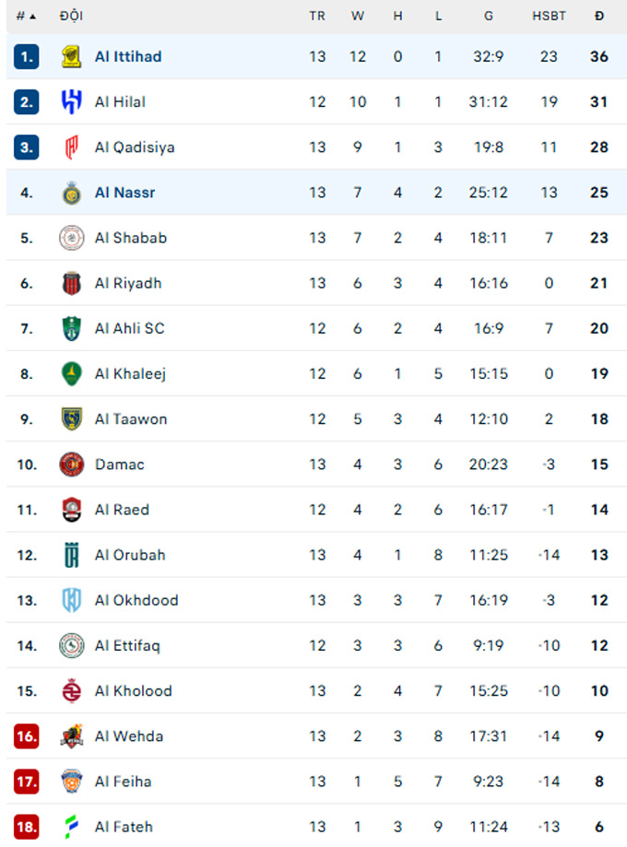Click the Al Ittihad club logo
The image size is (627, 847).
[71, 57]
